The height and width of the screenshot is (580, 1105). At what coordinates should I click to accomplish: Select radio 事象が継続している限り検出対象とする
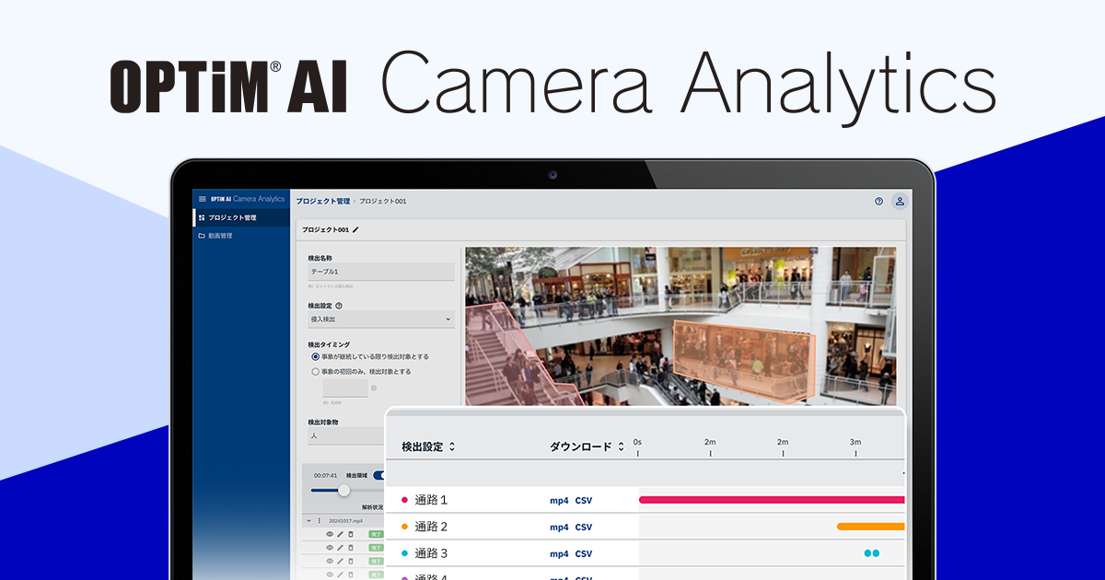click(314, 357)
